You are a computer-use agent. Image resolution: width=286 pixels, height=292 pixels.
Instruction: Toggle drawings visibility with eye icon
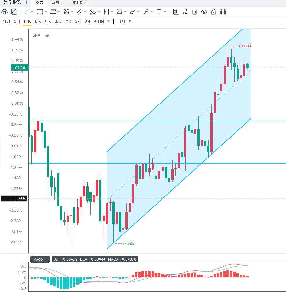(204, 12)
